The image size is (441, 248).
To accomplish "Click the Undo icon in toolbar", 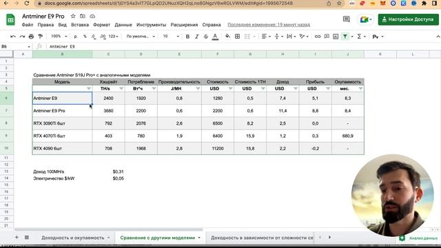I will [12, 37].
